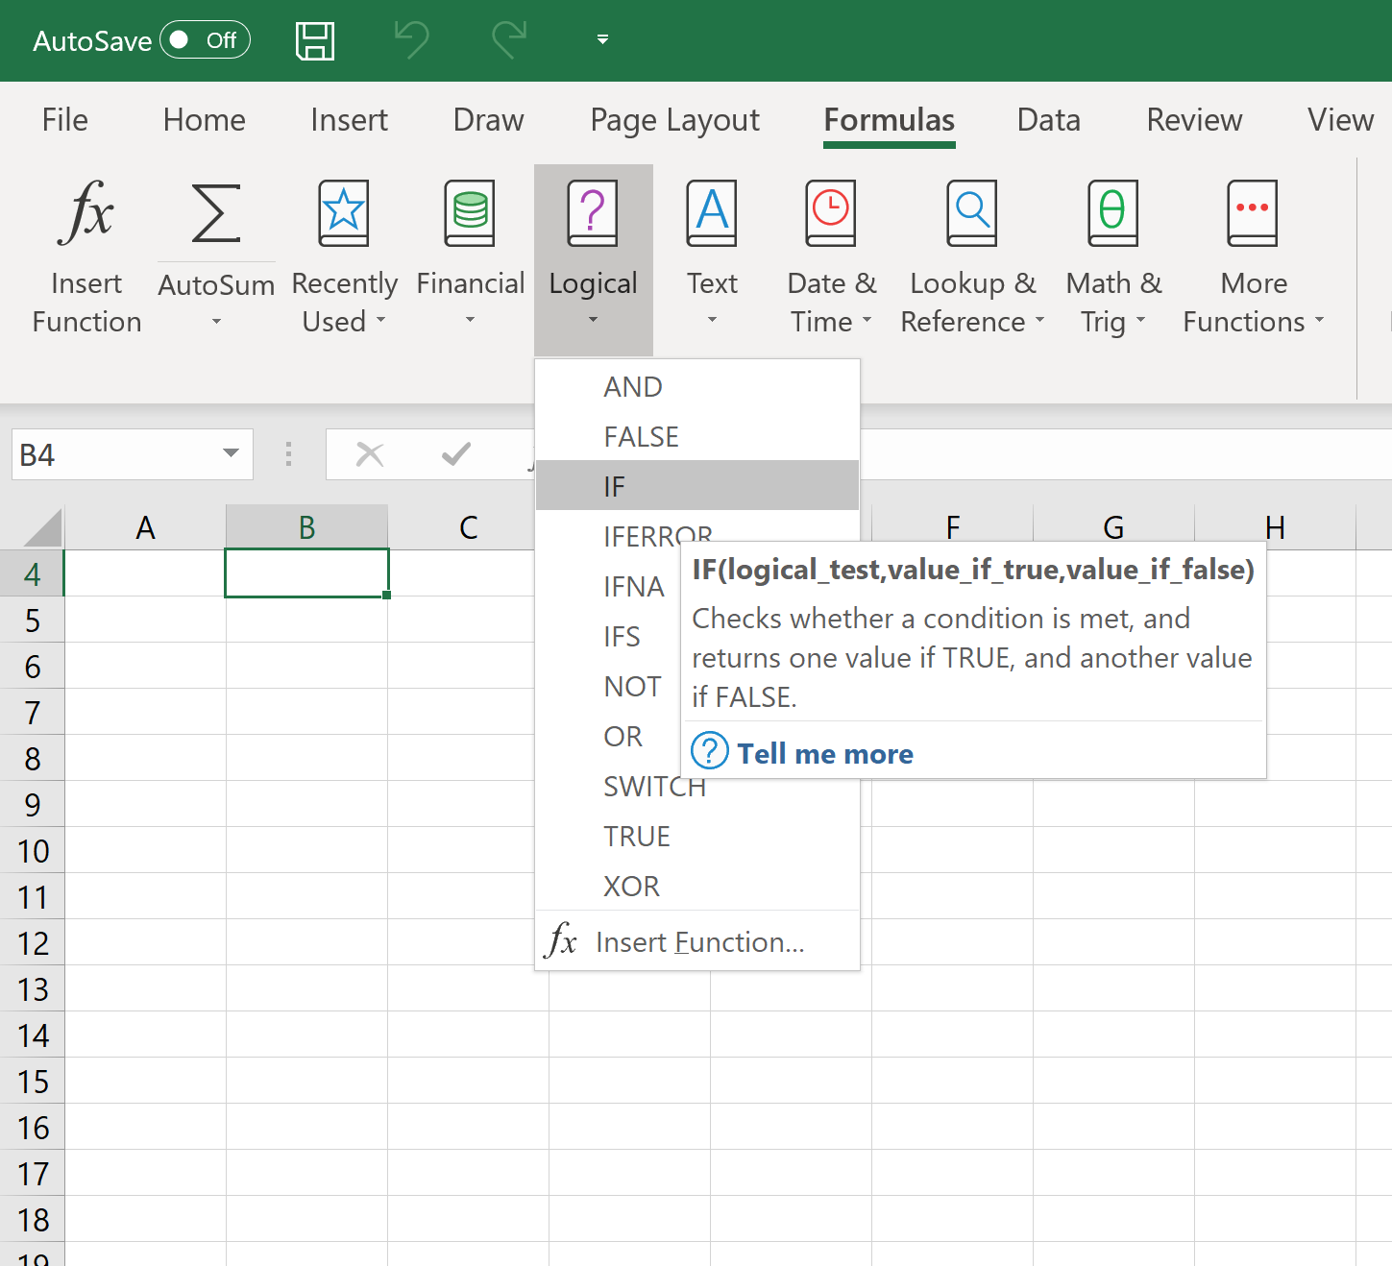Select the SWITCH function entry
The height and width of the screenshot is (1266, 1392).
tap(653, 787)
